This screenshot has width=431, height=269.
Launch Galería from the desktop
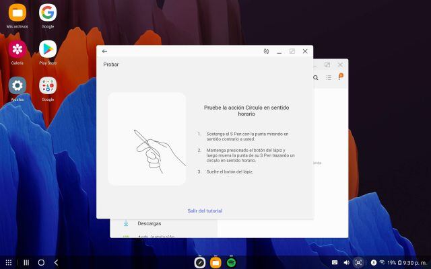point(17,49)
